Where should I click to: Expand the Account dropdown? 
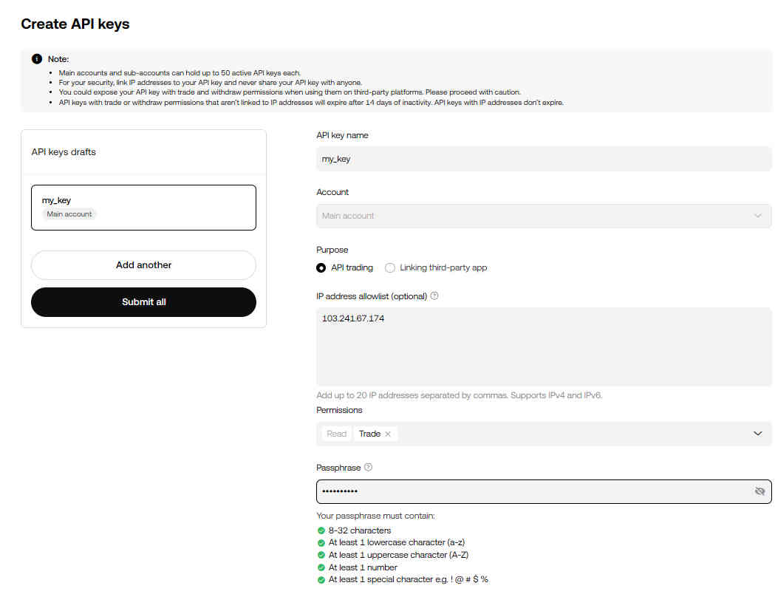pos(544,216)
